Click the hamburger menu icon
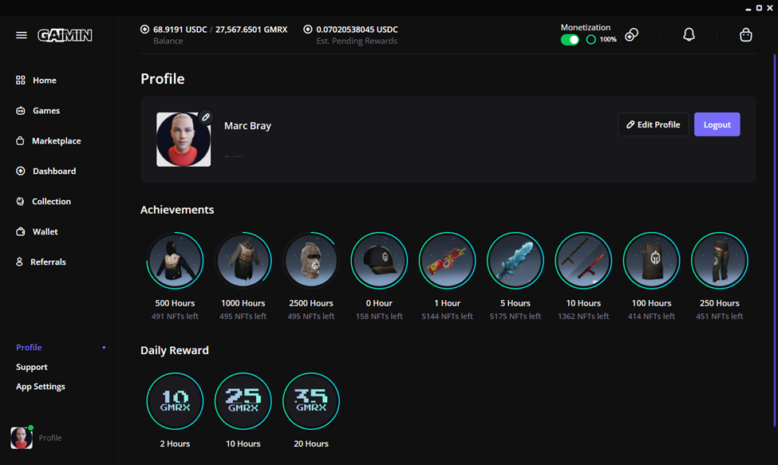 22,35
